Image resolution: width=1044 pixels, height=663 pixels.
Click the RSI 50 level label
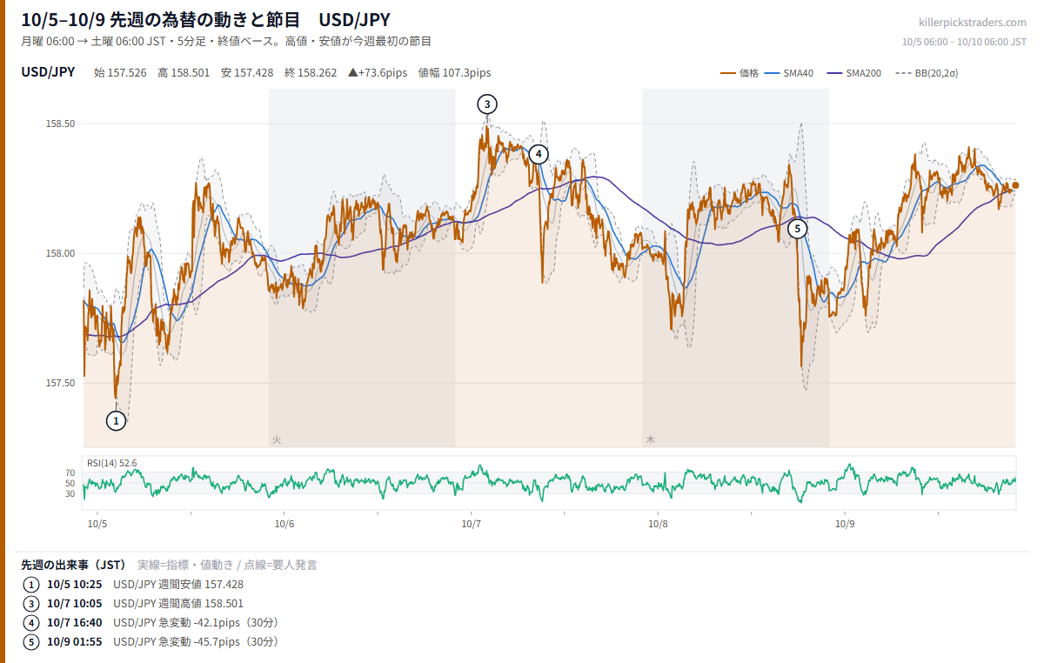tap(70, 484)
